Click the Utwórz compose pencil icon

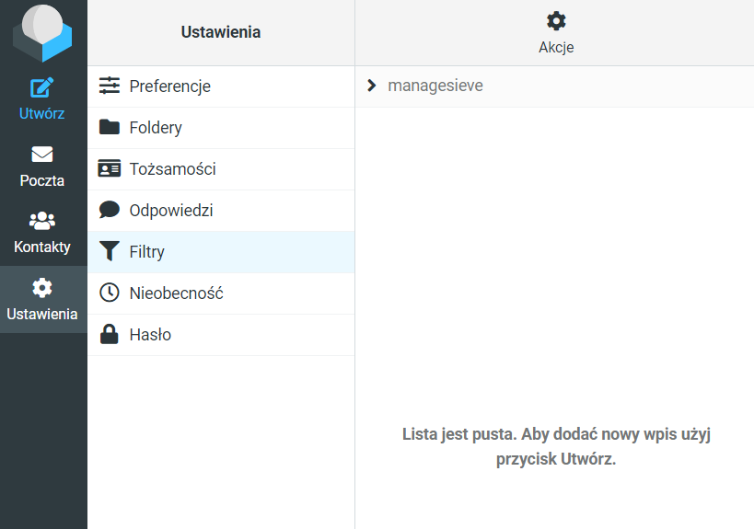click(41, 87)
